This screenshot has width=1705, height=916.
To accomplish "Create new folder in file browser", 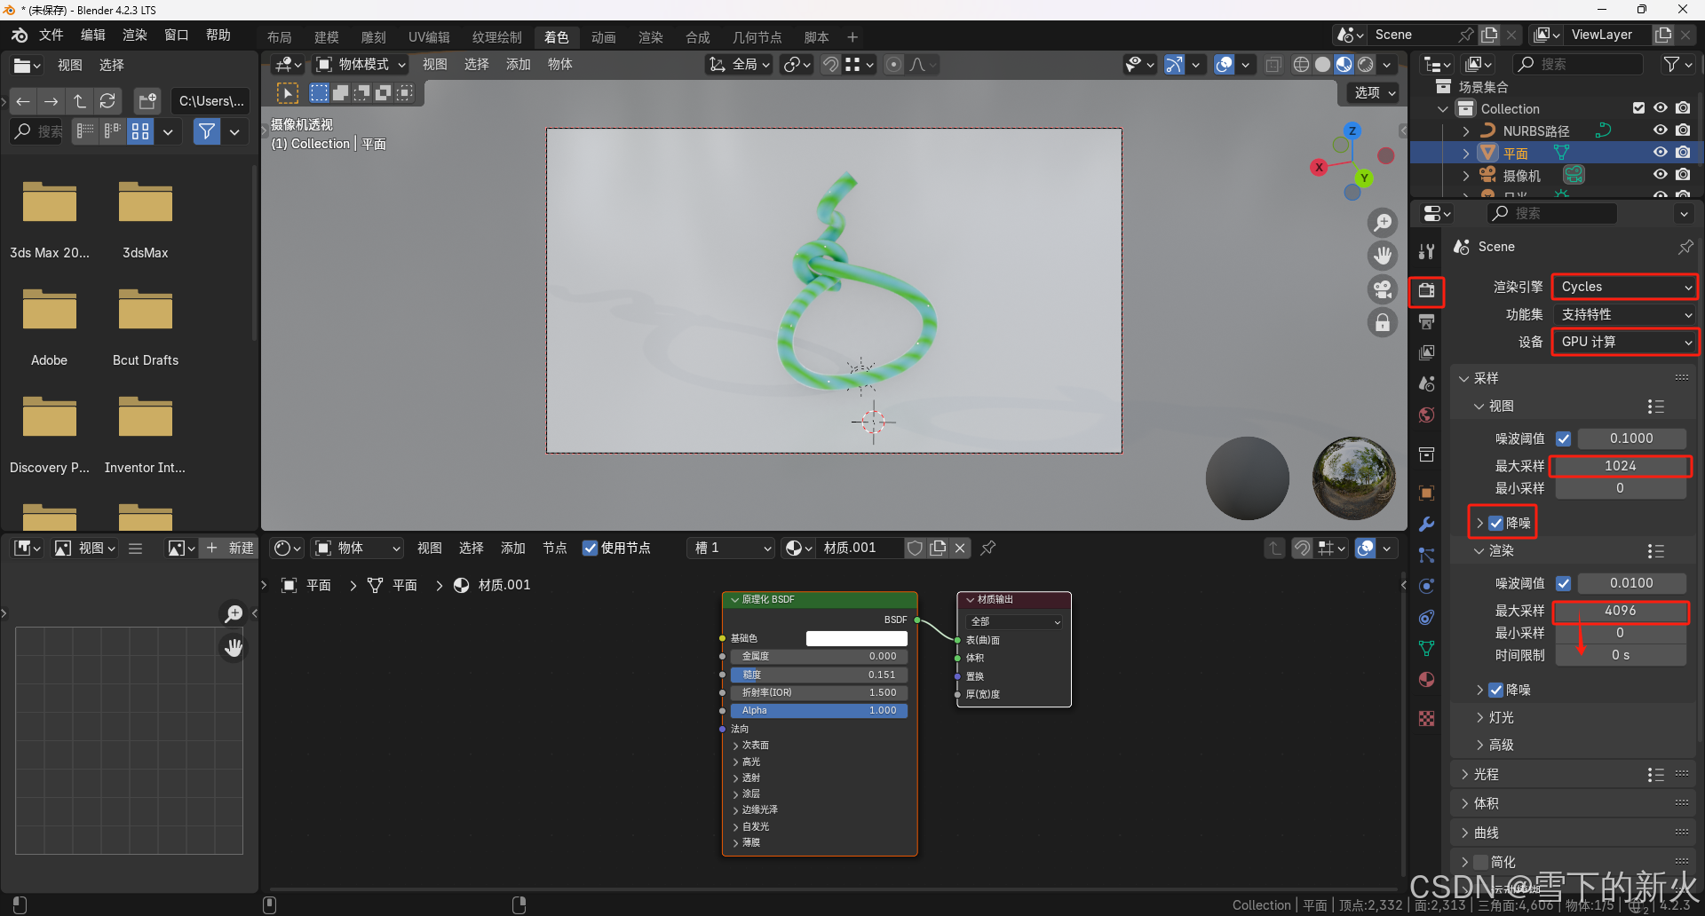I will pos(147,101).
